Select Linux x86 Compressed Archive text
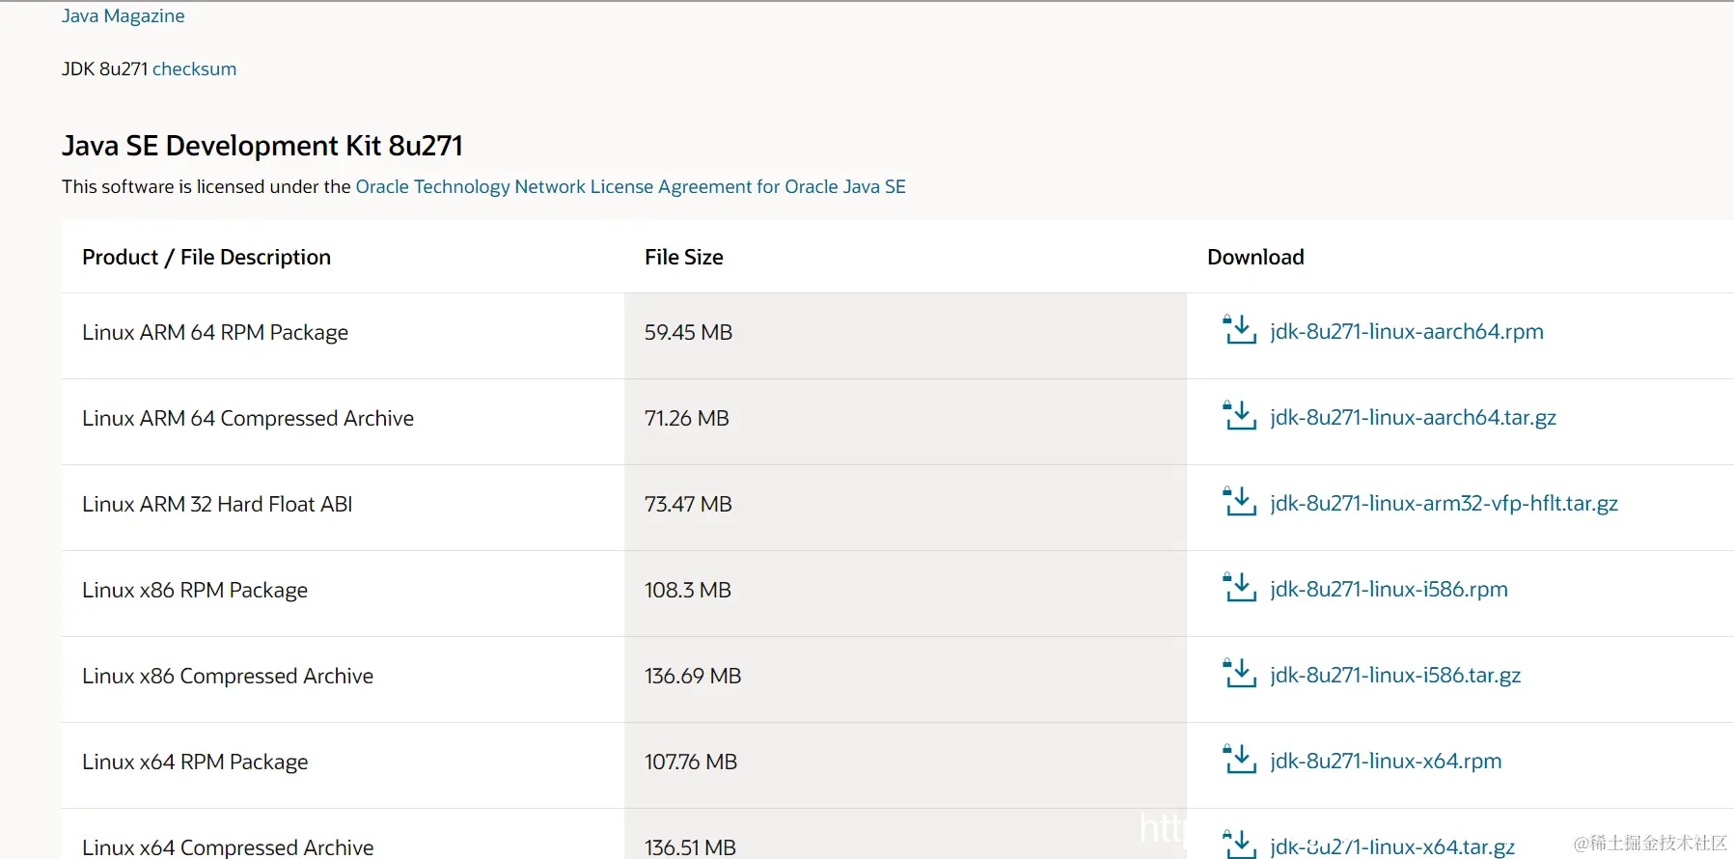Screen dimensions: 1734x859 [228, 676]
